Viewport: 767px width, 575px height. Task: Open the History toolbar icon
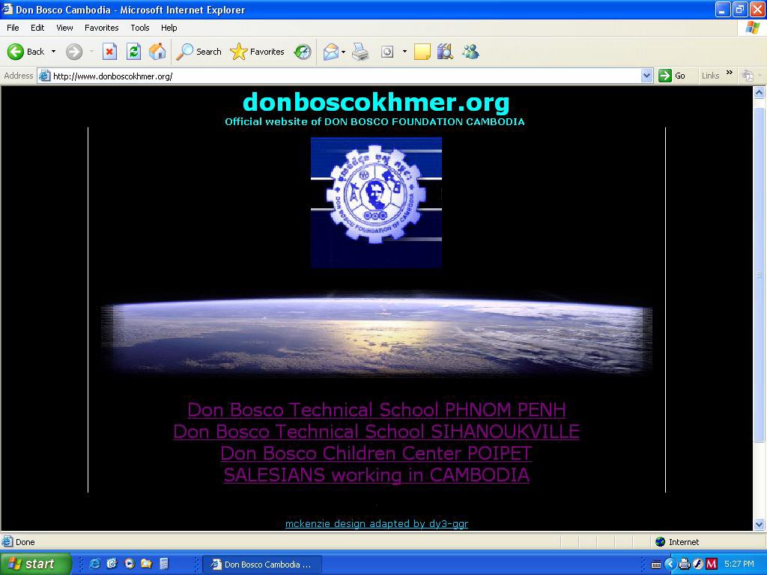click(303, 52)
